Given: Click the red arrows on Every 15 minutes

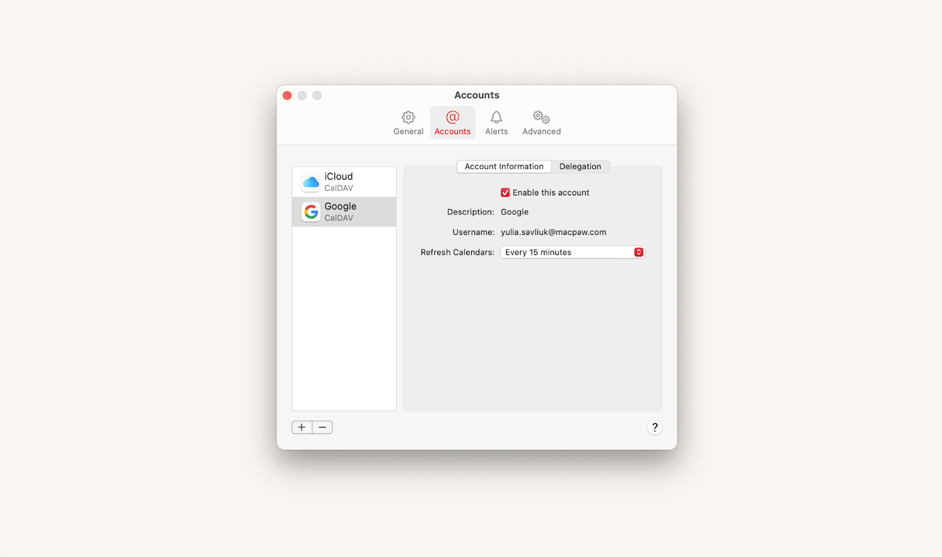Looking at the screenshot, I should pyautogui.click(x=639, y=252).
